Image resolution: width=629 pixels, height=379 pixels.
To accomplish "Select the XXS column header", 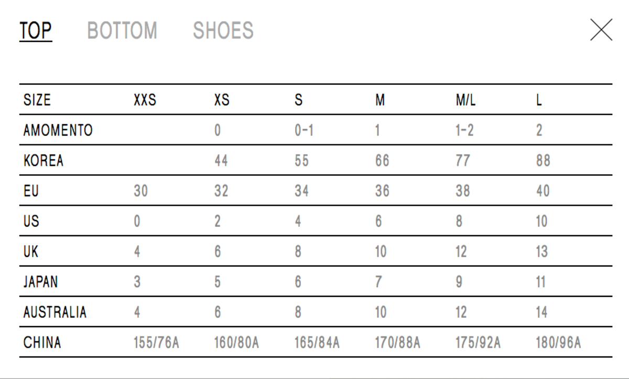I will (x=145, y=100).
